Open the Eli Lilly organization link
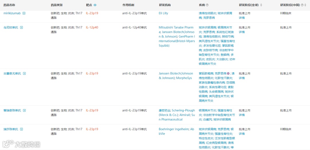 [x=163, y=13]
